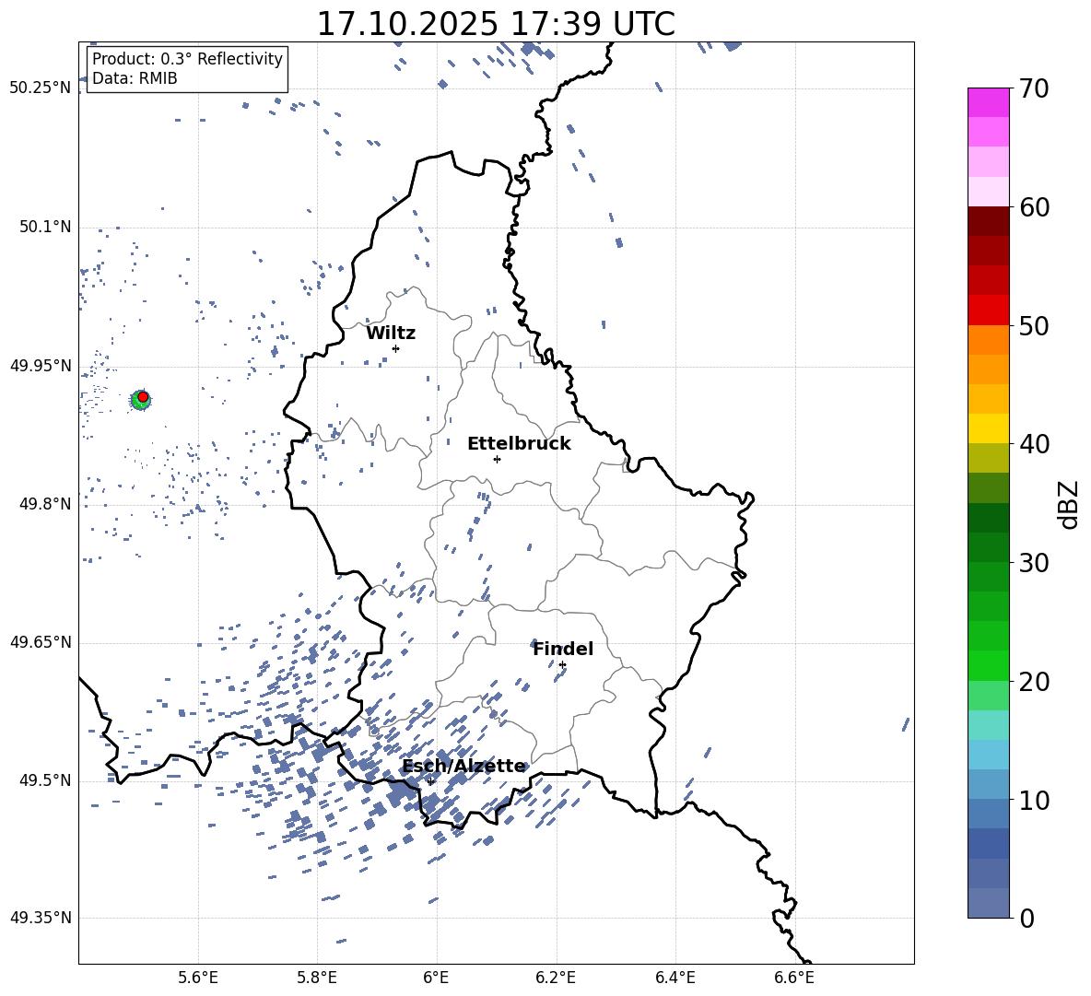Click the 49.5°N latitude label
The height and width of the screenshot is (996, 1091).
tap(45, 780)
